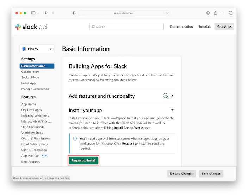Viewport: 248px width, 196px height.
Task: Open the Safari share icon
Action: (215, 13)
